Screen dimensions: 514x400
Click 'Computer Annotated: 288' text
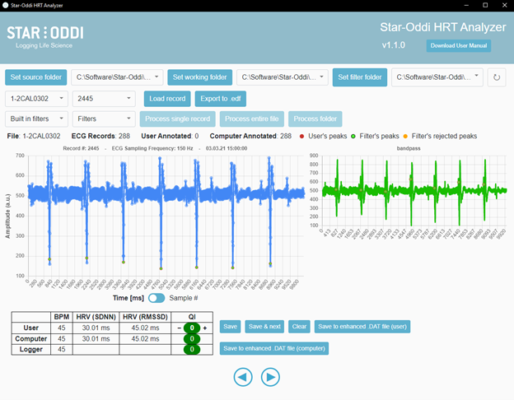point(250,137)
